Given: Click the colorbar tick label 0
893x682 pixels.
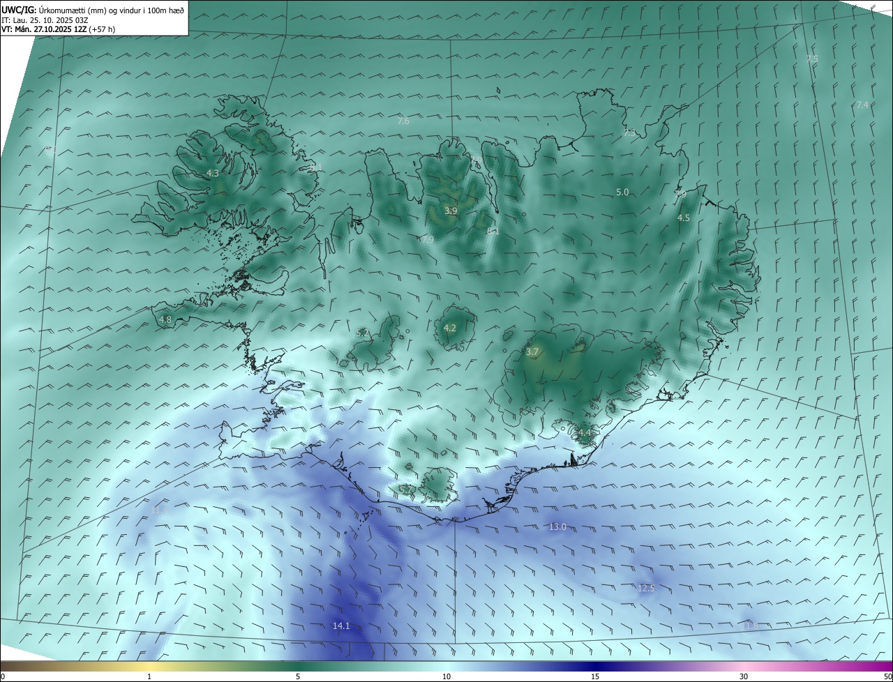Looking at the screenshot, I should 3,676.
